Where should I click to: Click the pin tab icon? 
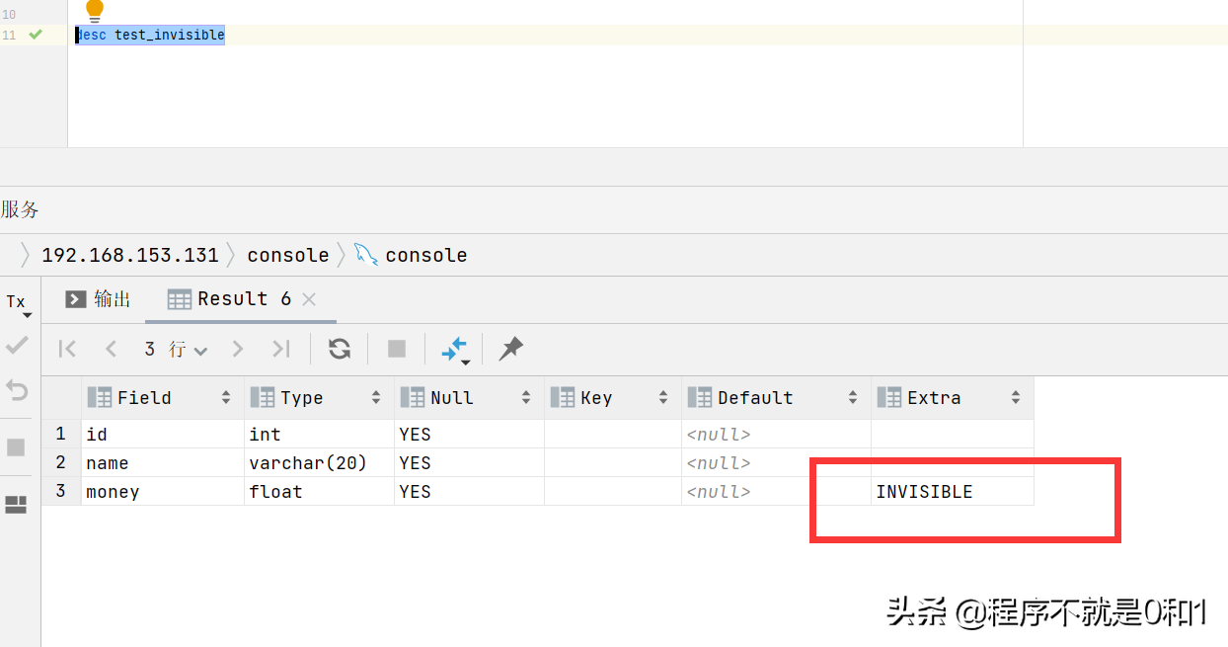[510, 349]
